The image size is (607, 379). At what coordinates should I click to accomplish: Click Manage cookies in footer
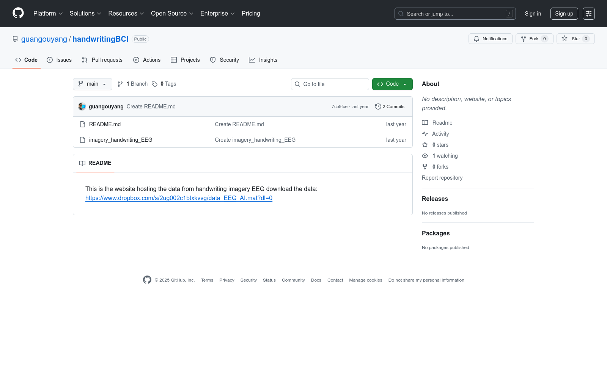[366, 280]
